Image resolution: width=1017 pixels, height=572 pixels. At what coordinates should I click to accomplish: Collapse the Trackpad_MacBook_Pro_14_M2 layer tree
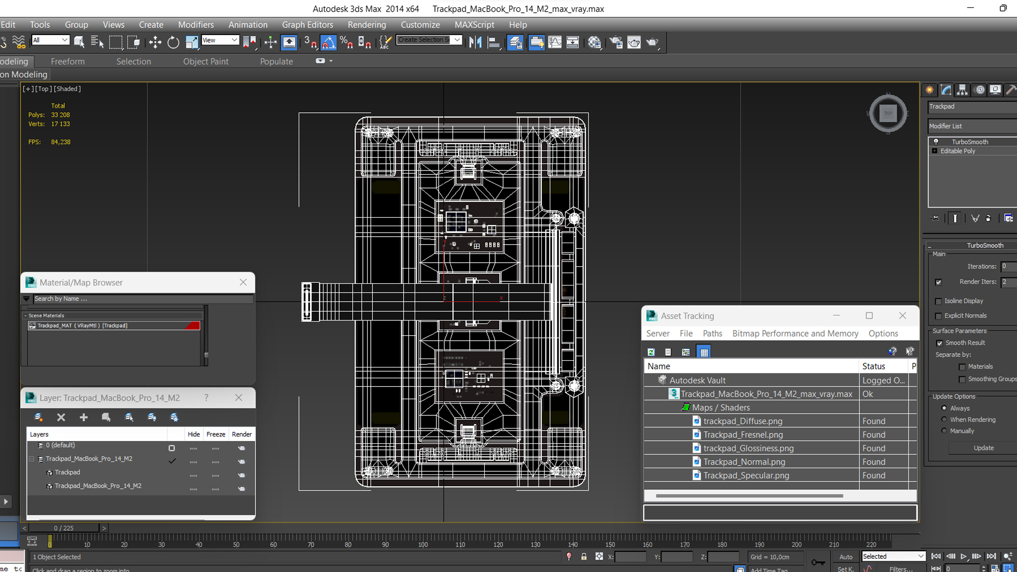pos(32,459)
